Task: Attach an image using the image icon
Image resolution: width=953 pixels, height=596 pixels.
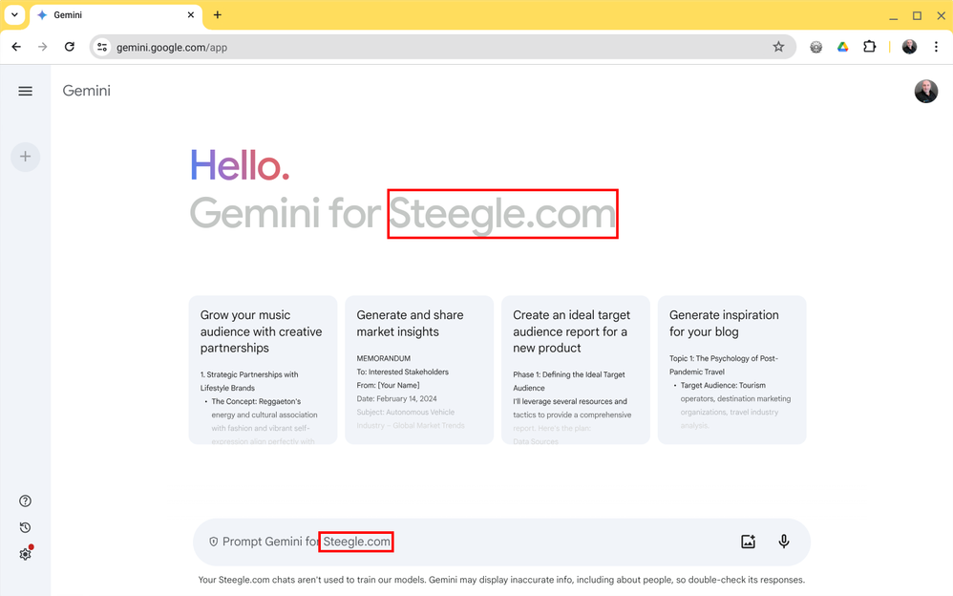Action: (748, 541)
